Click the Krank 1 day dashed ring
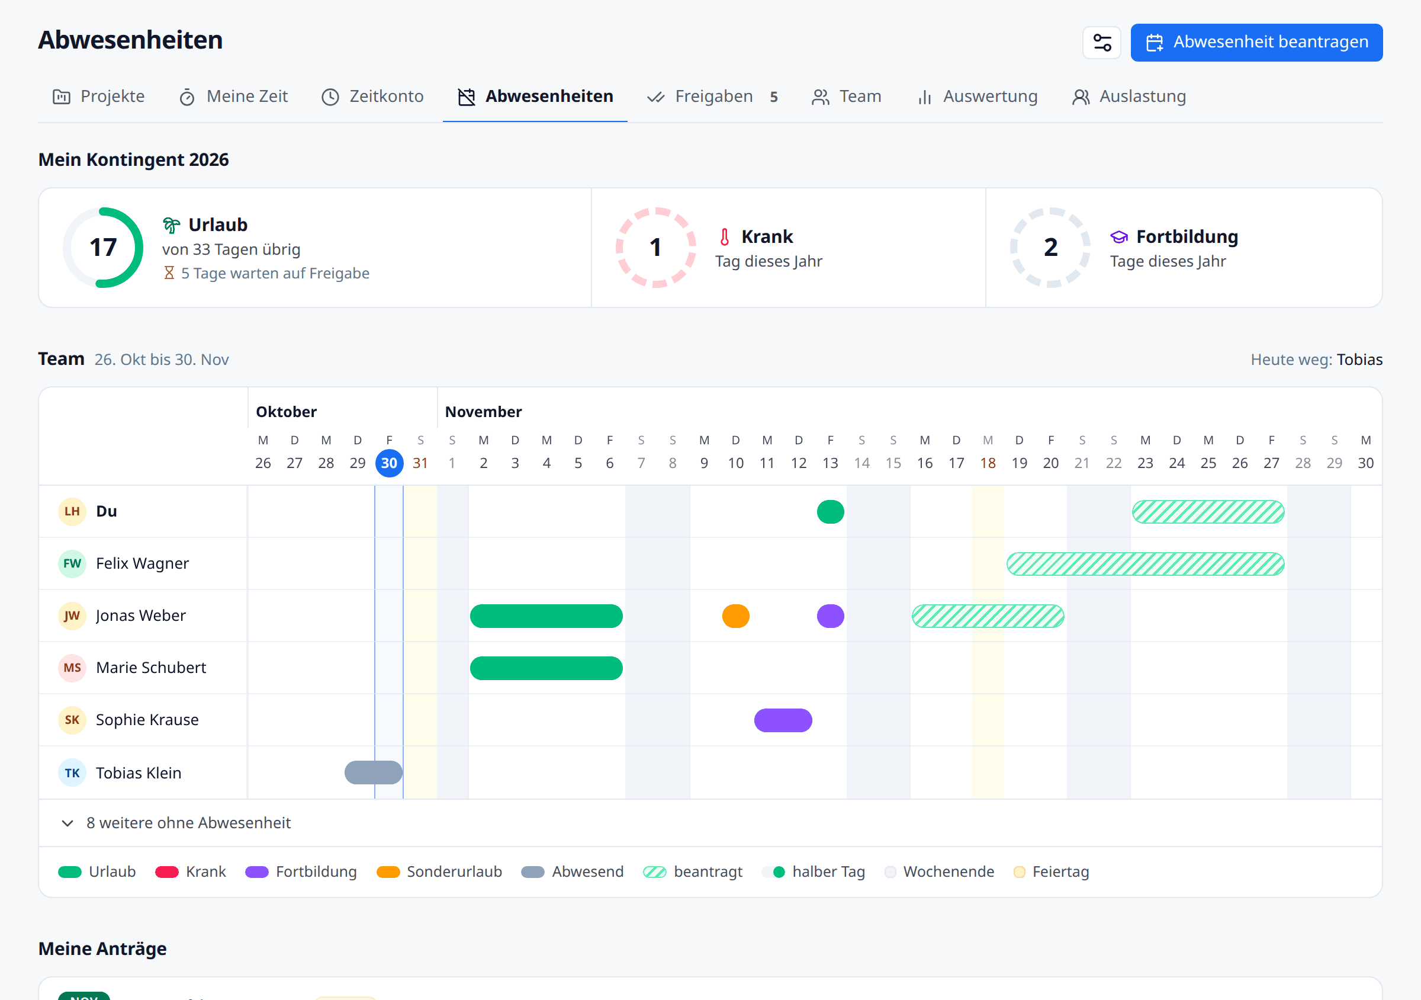The height and width of the screenshot is (1000, 1421). point(655,248)
